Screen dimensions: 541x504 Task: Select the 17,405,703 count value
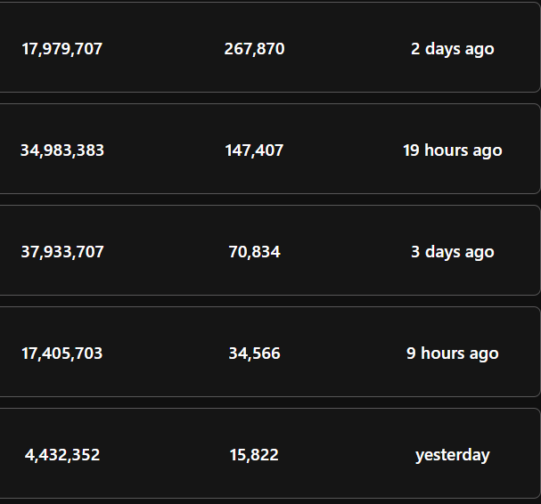62,354
